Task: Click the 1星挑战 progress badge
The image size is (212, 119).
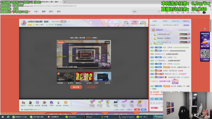Action: (x=126, y=23)
